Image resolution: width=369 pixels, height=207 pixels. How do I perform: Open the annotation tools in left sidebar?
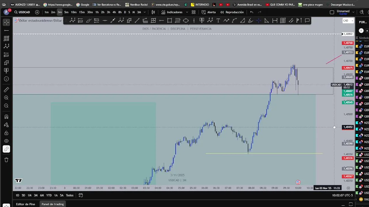coord(6,71)
